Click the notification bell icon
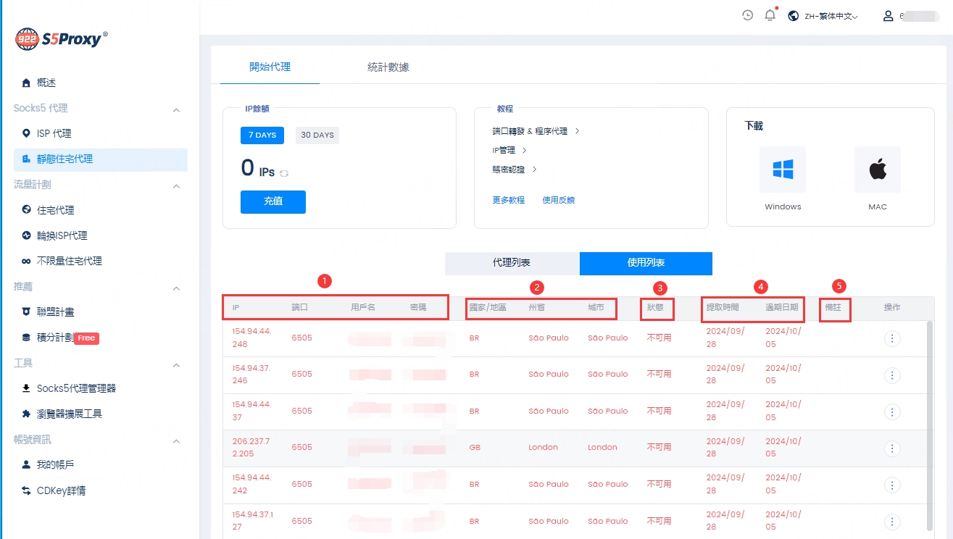The width and height of the screenshot is (953, 539). pyautogui.click(x=770, y=15)
